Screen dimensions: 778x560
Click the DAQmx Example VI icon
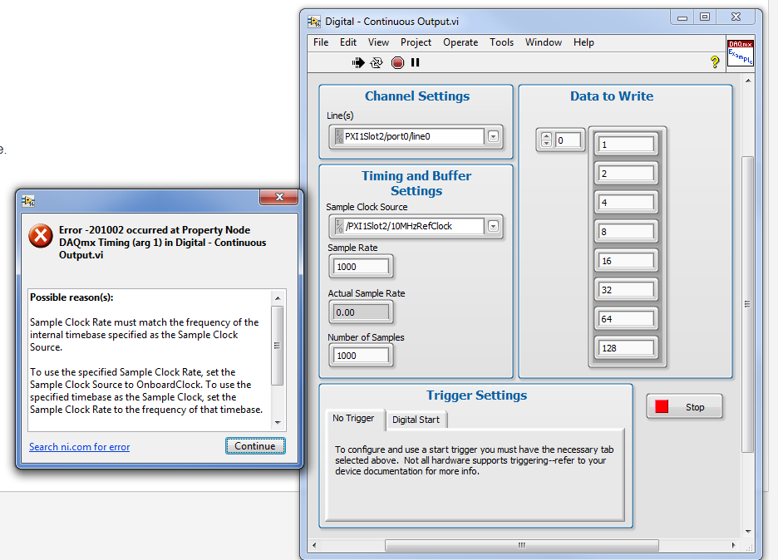(741, 52)
